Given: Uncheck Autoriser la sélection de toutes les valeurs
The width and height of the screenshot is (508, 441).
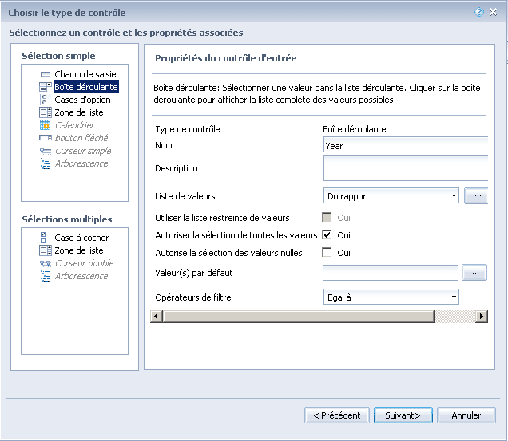Looking at the screenshot, I should 327,234.
